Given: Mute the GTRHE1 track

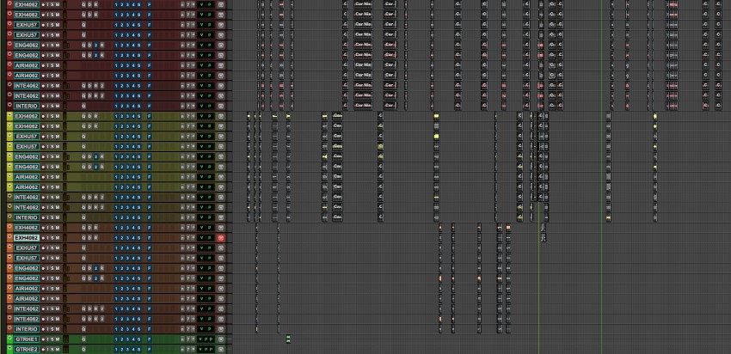Looking at the screenshot, I should coord(58,339).
